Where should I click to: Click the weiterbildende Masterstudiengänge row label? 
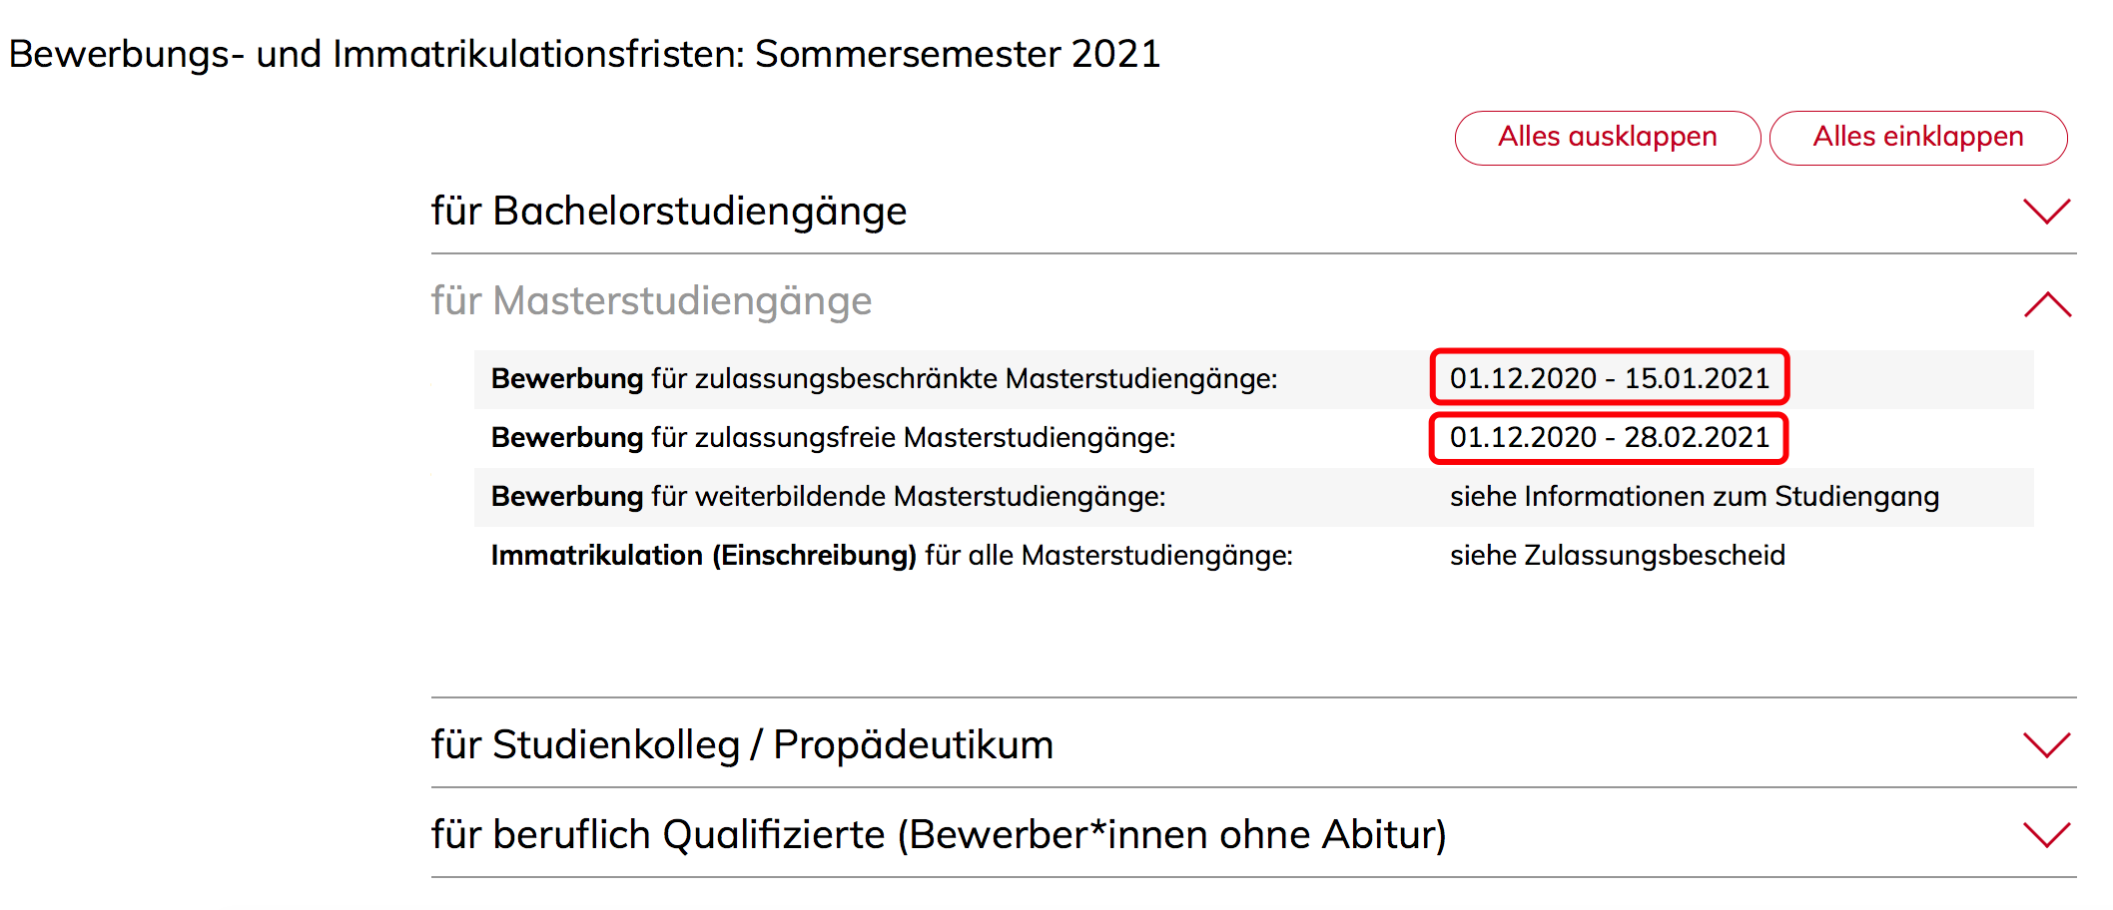(x=829, y=497)
